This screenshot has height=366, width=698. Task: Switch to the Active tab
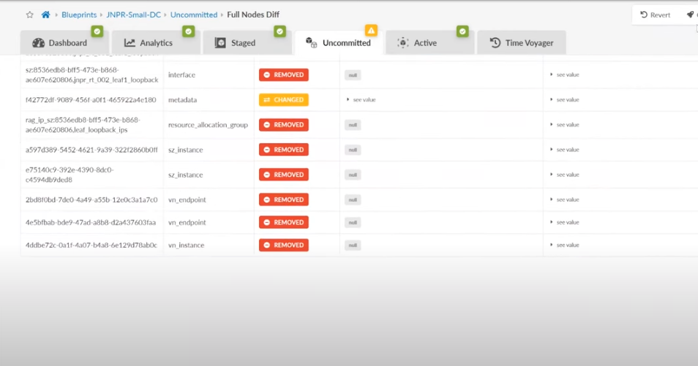429,42
